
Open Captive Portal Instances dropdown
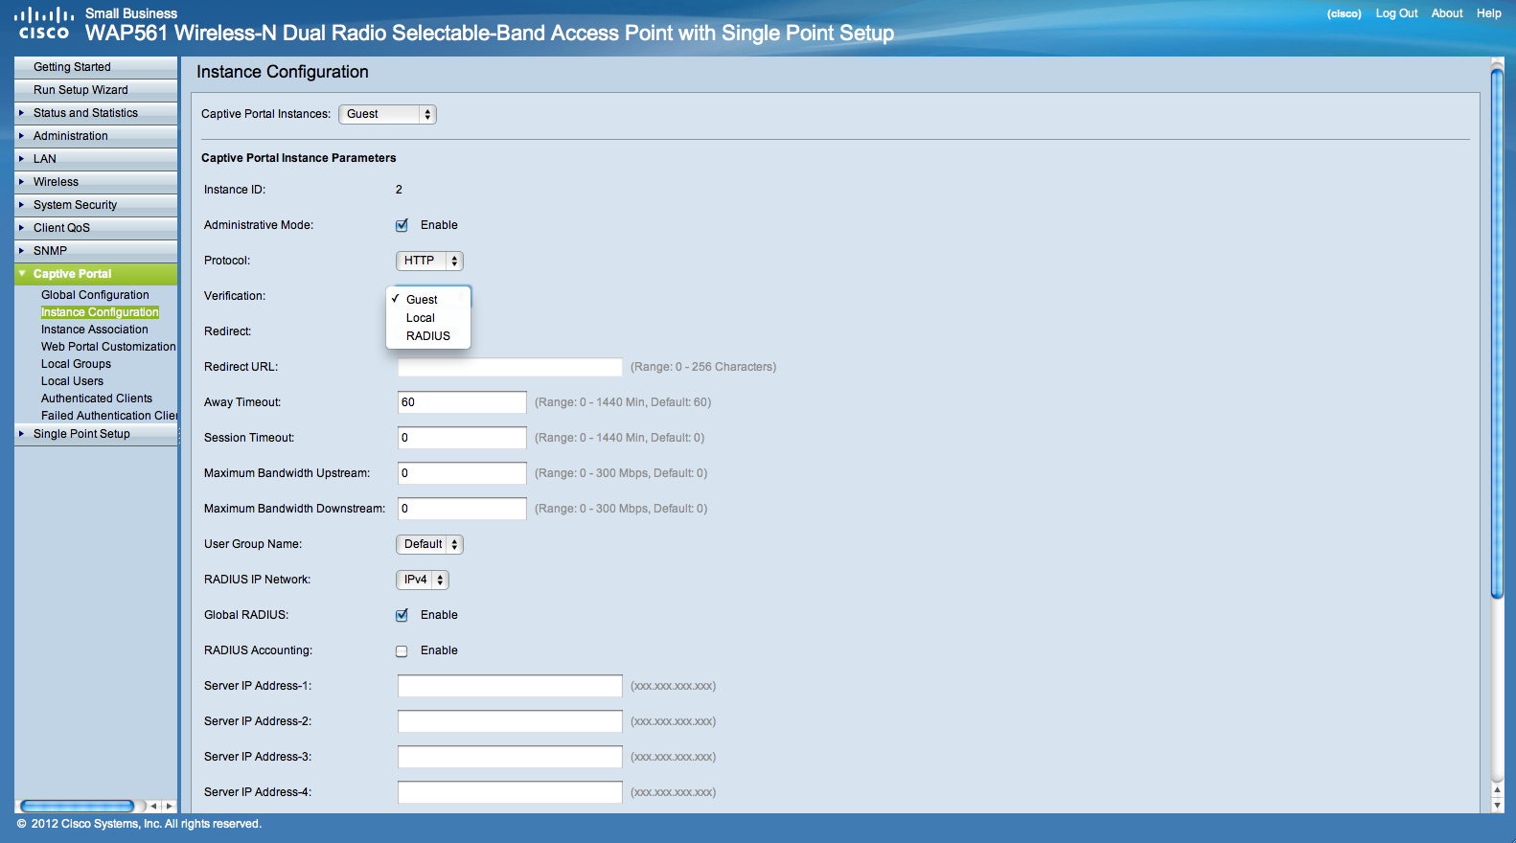click(387, 114)
